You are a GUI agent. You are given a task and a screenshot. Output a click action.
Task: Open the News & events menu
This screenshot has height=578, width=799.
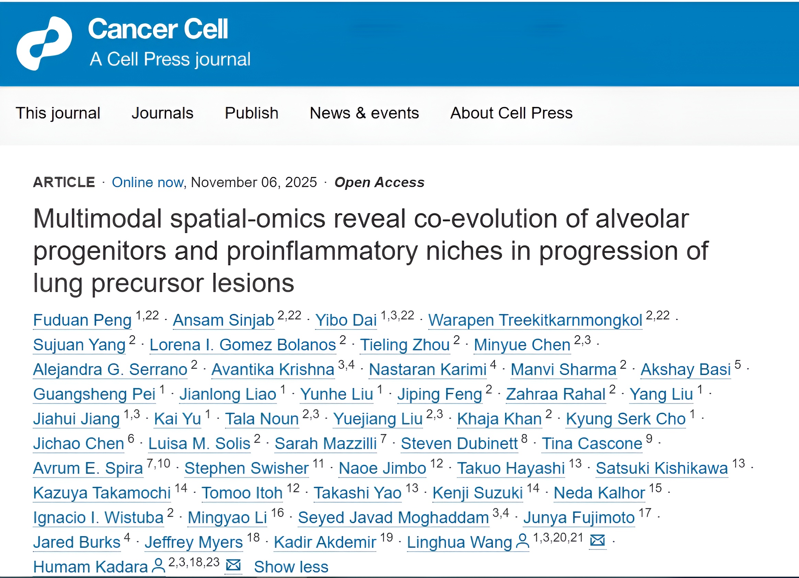point(364,113)
